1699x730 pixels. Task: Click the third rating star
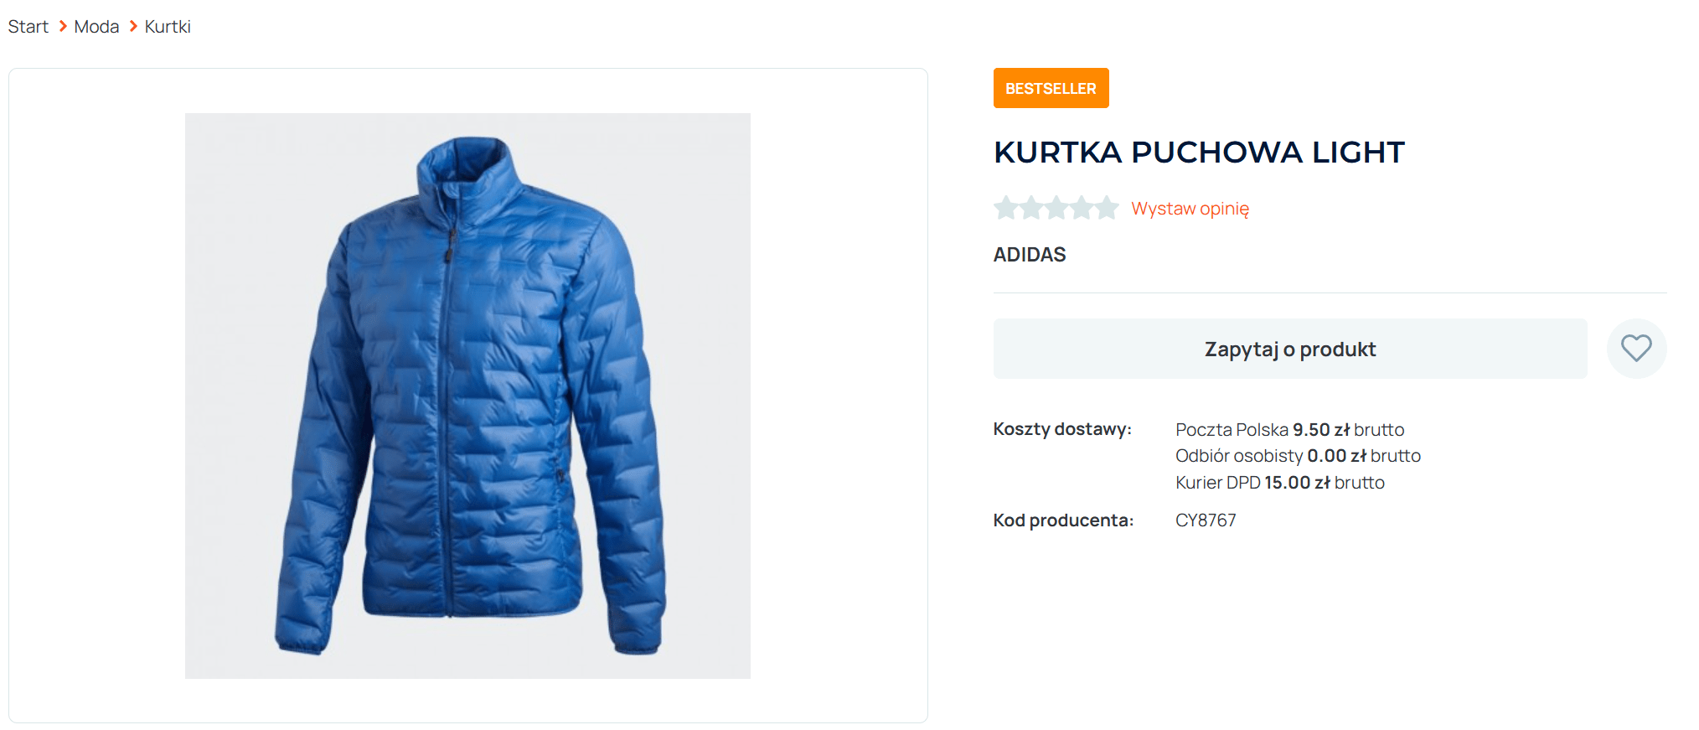tap(1056, 207)
